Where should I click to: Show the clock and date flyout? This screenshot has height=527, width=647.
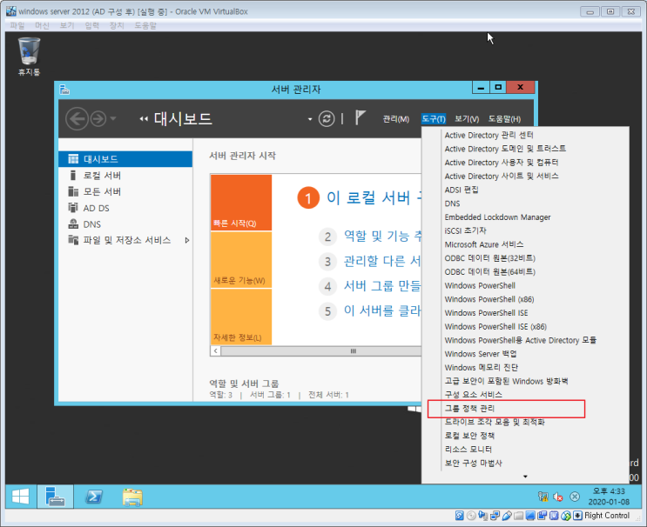pos(609,496)
